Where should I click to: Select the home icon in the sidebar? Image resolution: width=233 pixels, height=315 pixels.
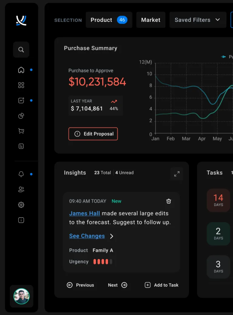coord(21,70)
